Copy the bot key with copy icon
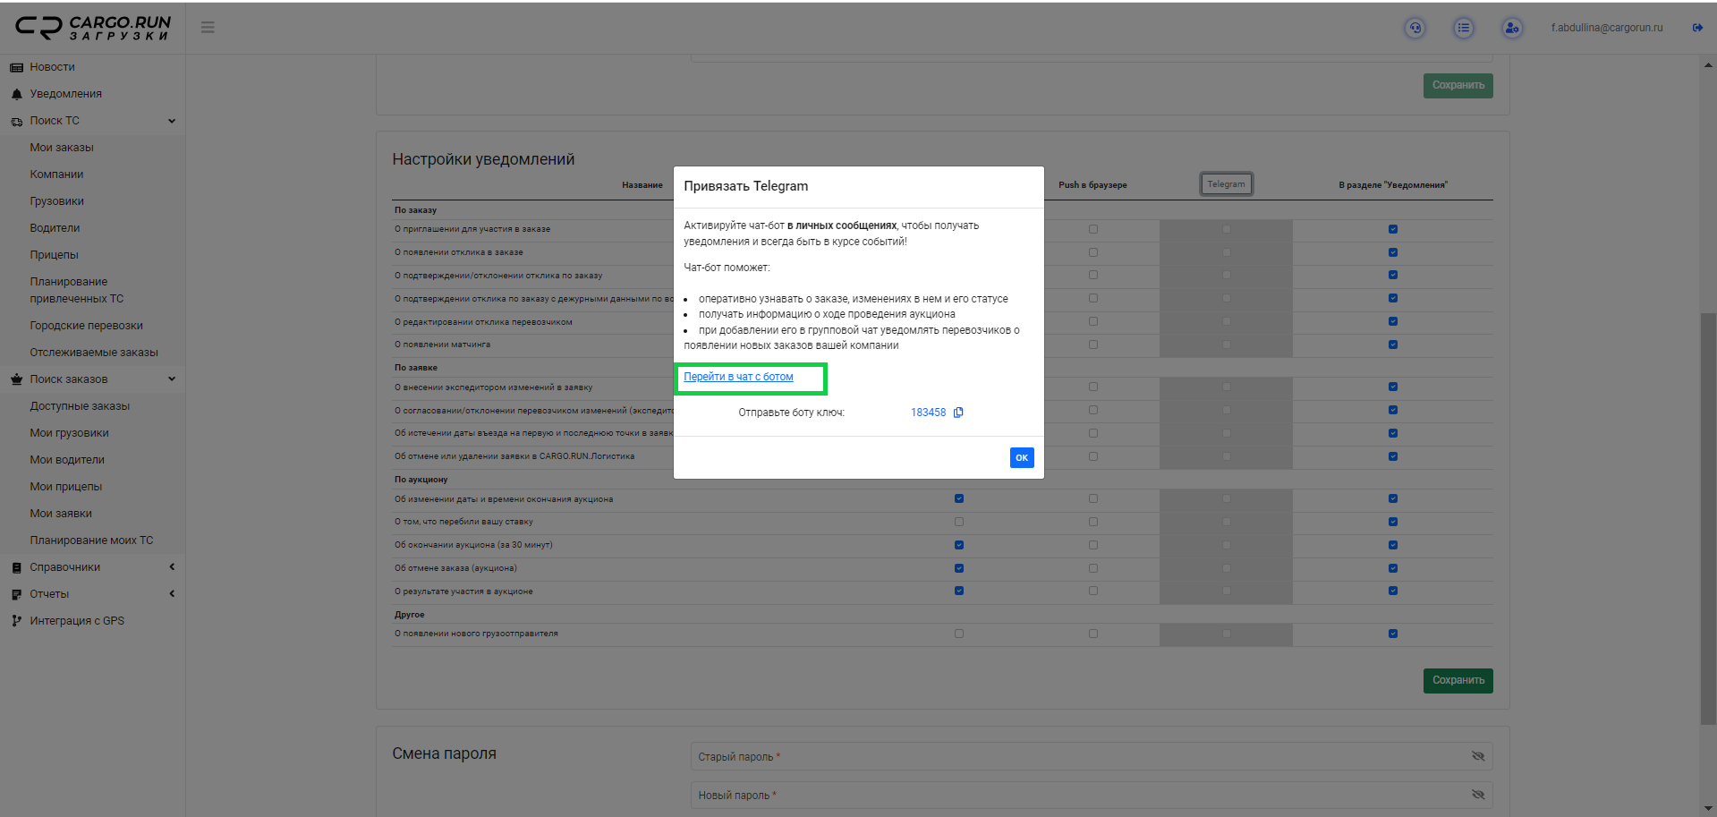This screenshot has width=1717, height=817. coord(958,413)
